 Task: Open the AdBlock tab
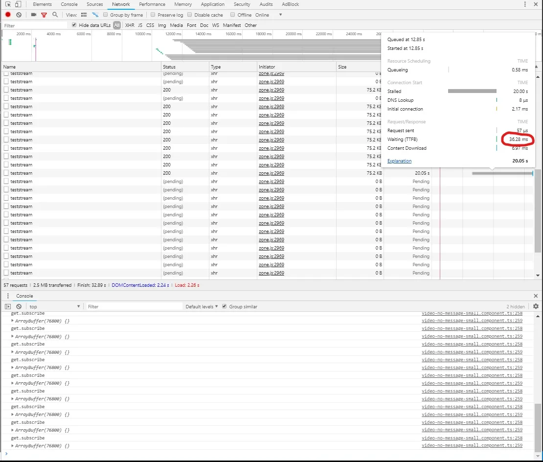290,4
